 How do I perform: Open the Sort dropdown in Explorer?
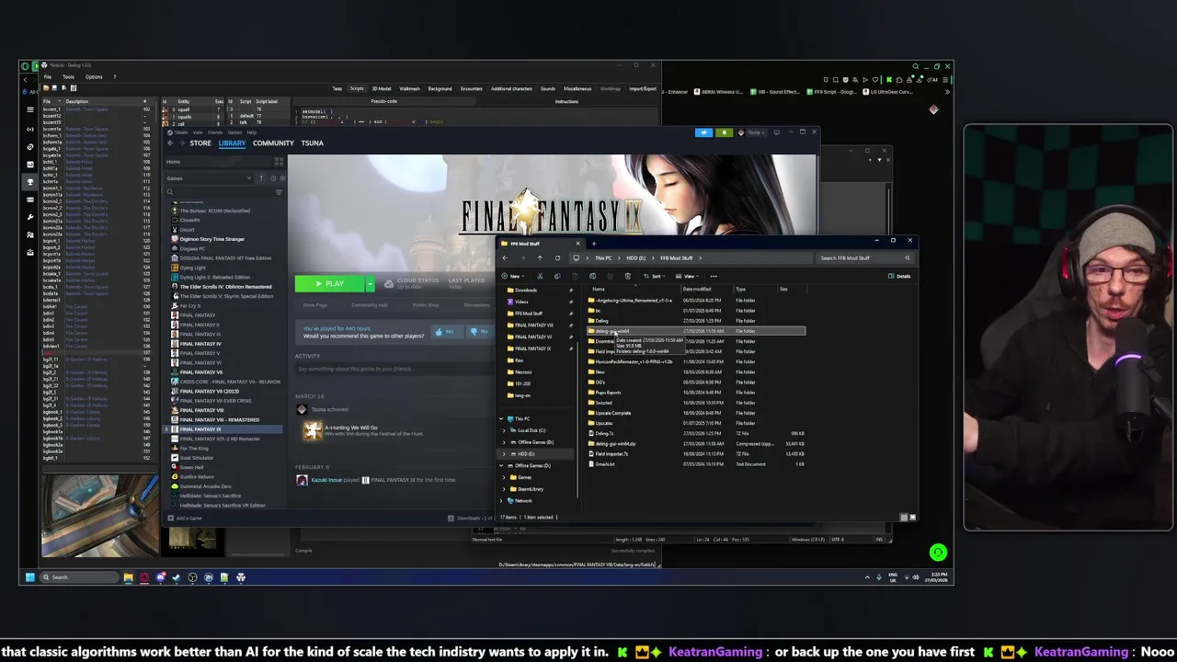point(654,276)
